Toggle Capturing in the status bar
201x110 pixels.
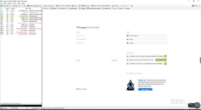pyautogui.click(x=4, y=108)
